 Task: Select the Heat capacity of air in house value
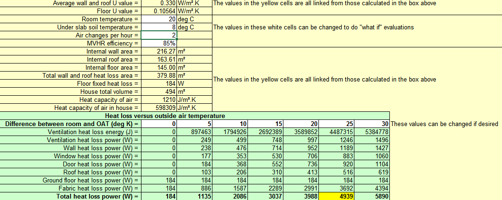(x=159, y=108)
